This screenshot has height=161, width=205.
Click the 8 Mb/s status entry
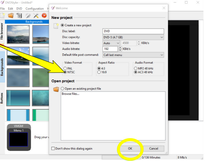(182, 157)
